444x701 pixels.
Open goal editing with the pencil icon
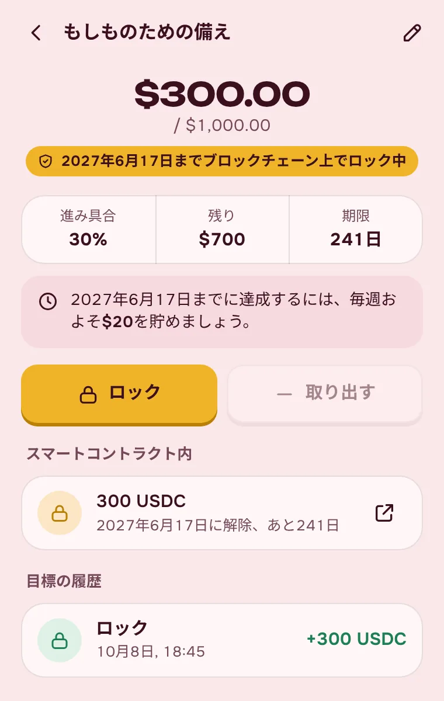[x=412, y=33]
